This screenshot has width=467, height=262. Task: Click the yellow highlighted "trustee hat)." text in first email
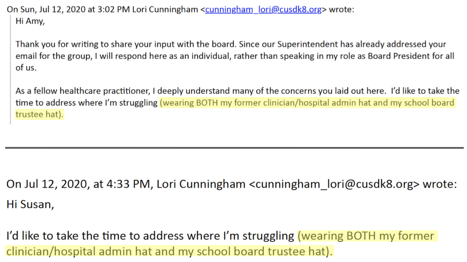point(39,114)
